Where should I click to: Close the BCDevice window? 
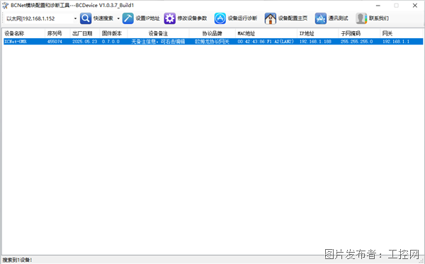(x=414, y=6)
